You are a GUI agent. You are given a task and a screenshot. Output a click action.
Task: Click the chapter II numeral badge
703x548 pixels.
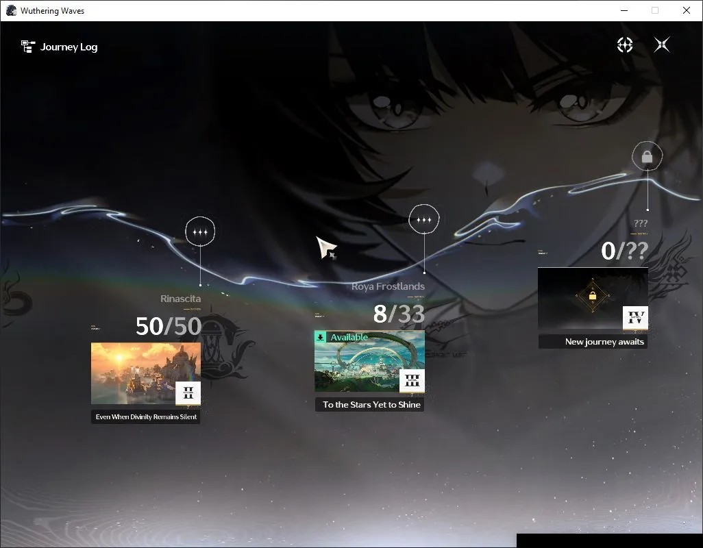coord(188,393)
